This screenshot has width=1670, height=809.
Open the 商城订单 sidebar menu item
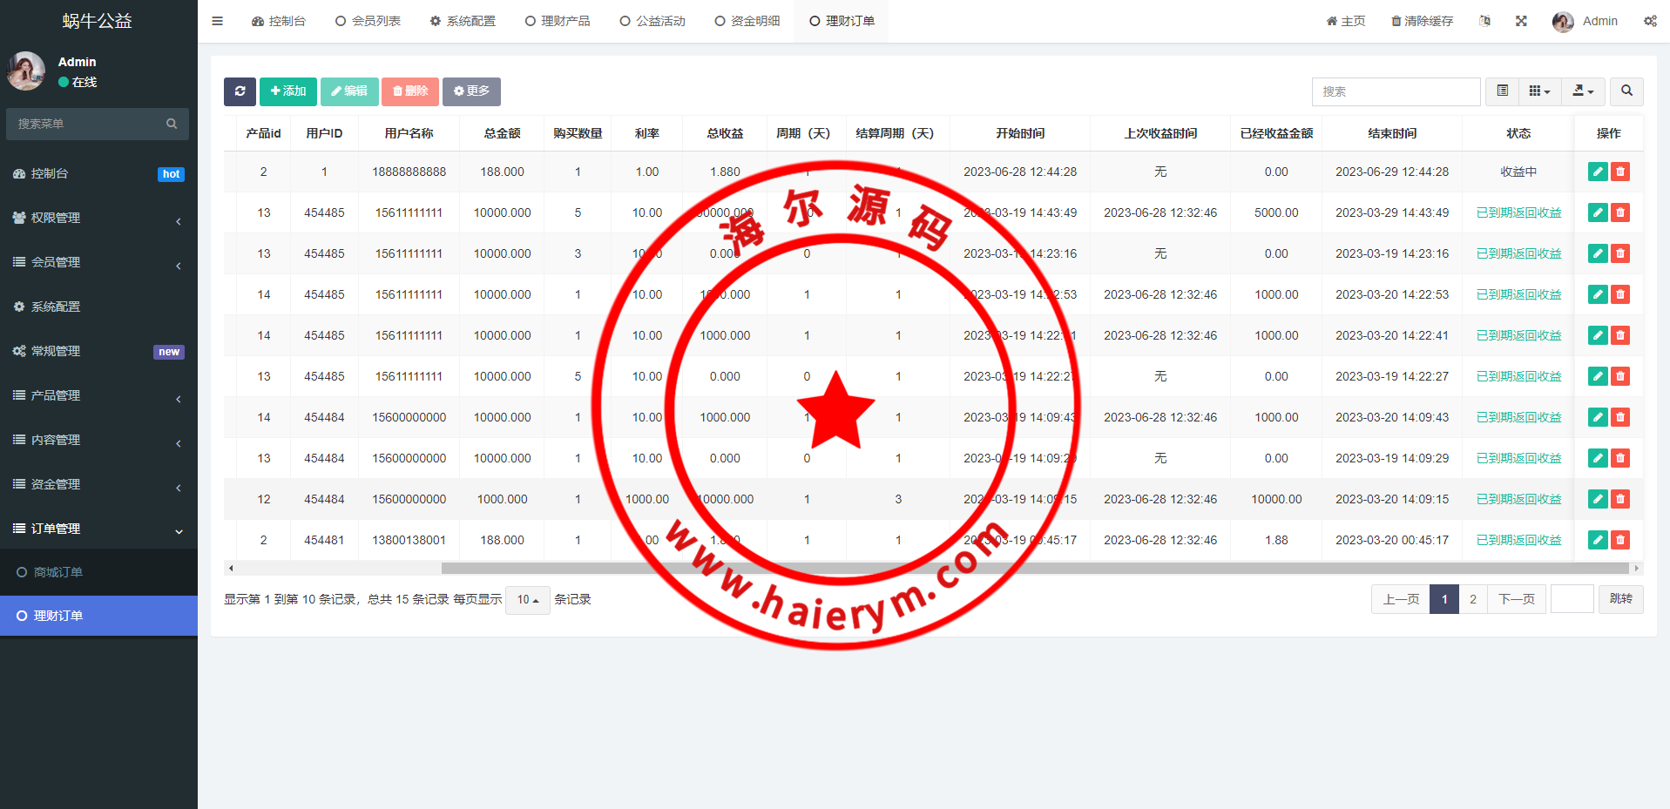point(57,572)
